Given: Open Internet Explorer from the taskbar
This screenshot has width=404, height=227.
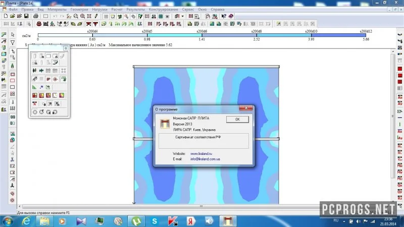Looking at the screenshot, I should coord(26,221).
